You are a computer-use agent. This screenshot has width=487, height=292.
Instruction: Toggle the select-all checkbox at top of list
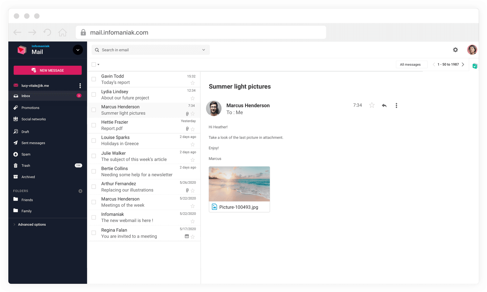[x=94, y=64]
